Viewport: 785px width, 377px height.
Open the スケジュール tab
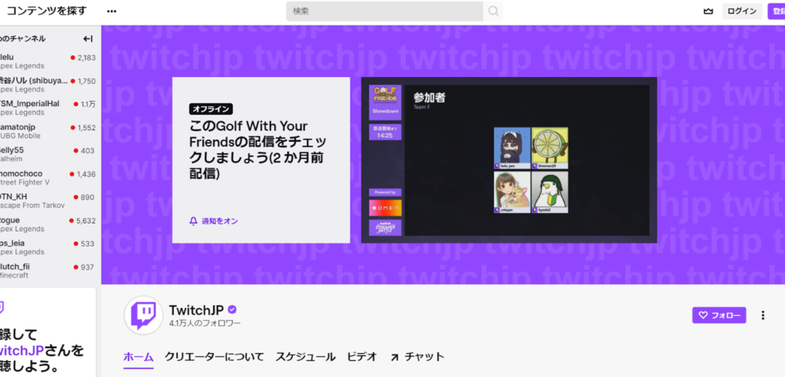point(305,357)
